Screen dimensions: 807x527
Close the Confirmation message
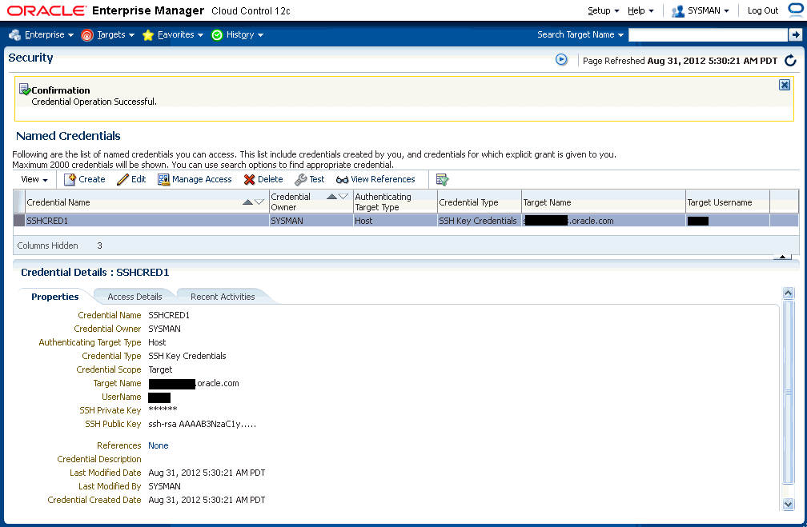coord(785,86)
